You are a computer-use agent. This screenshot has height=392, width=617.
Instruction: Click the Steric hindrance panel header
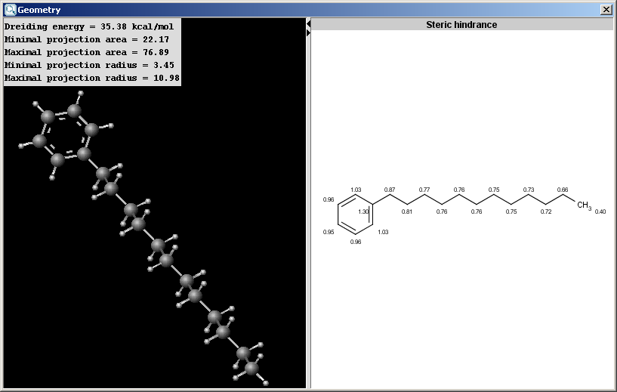(461, 24)
